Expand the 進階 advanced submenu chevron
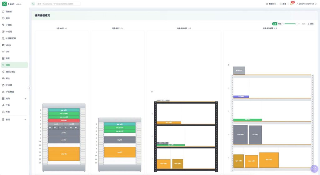Viewport: 320px width, 175px height. point(26,98)
